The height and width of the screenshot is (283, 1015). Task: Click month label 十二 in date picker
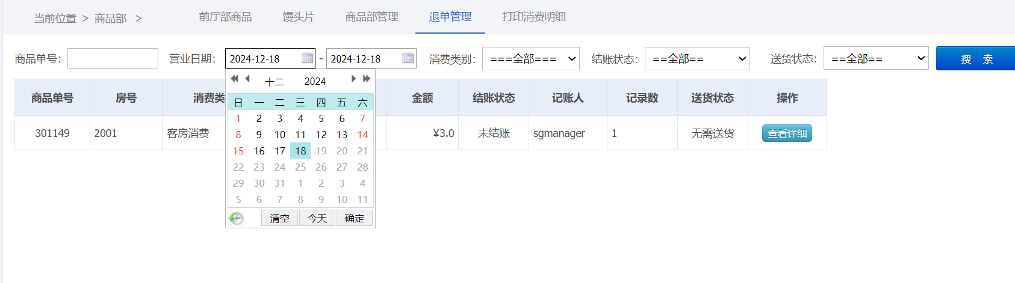coord(275,81)
